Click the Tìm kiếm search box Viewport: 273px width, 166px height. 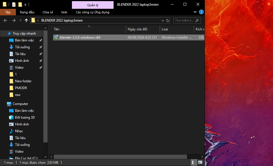point(184,20)
